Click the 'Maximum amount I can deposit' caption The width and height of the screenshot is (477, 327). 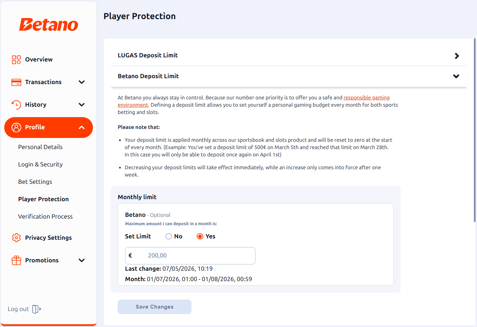pos(171,224)
